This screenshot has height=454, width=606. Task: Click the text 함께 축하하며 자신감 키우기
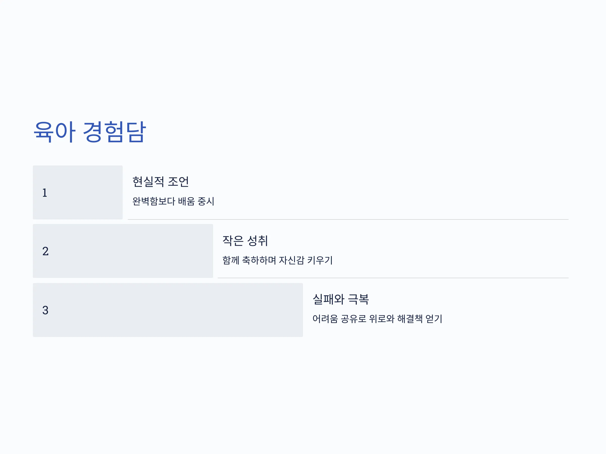[277, 260]
